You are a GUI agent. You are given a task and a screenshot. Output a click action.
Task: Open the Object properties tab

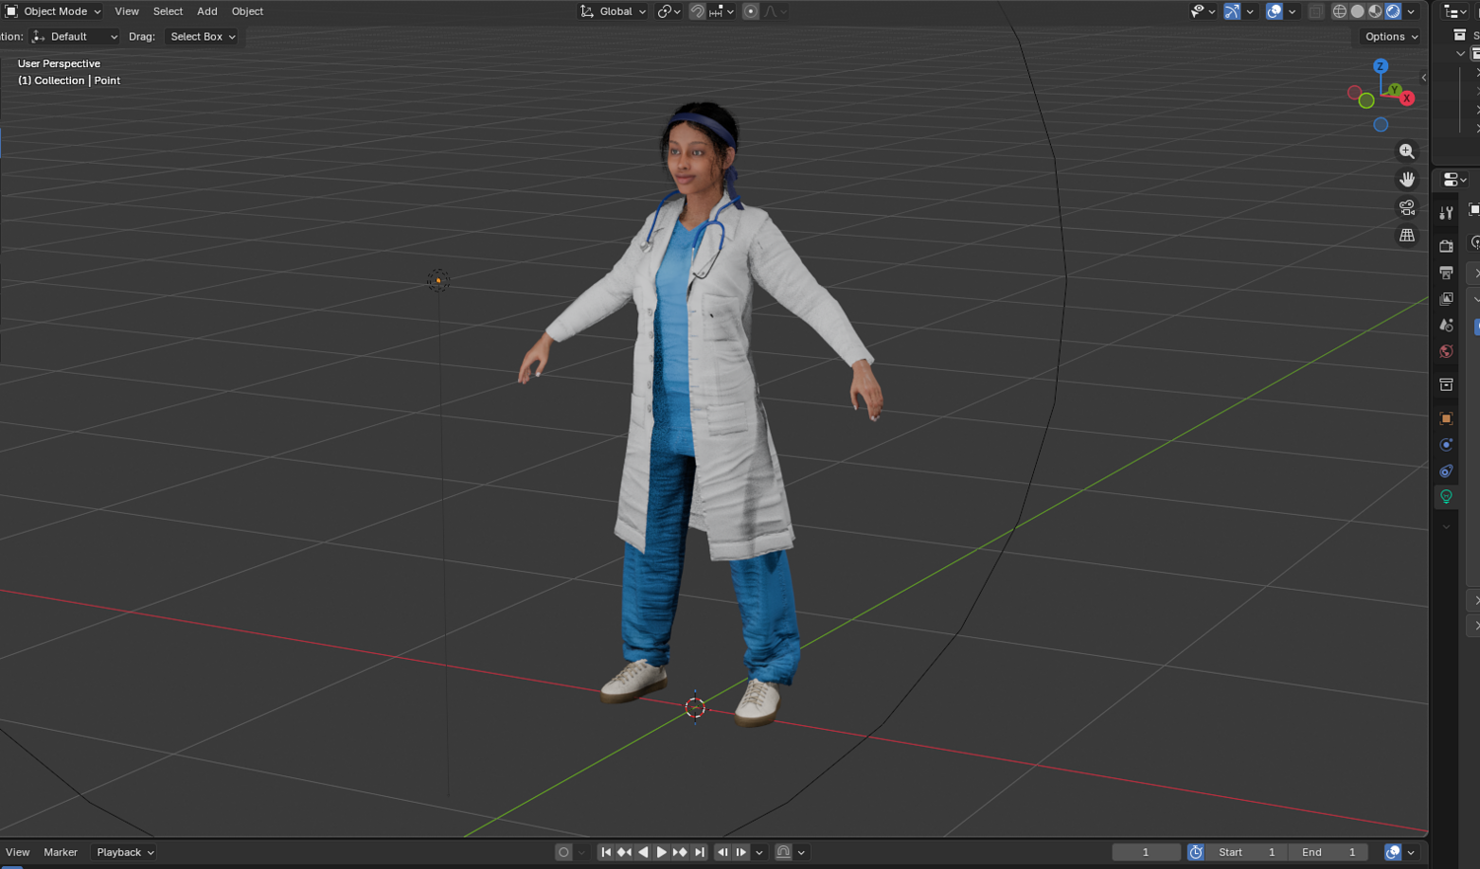(x=1446, y=418)
